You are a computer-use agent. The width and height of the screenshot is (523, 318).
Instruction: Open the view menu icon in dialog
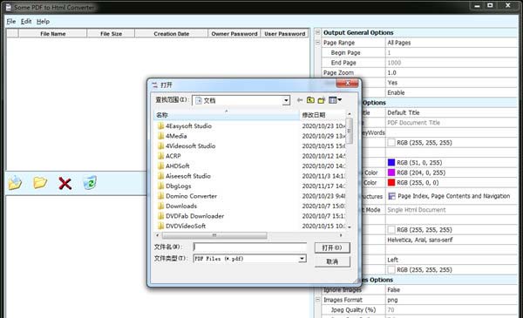335,100
